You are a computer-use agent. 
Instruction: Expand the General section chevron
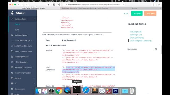pos(34,78)
